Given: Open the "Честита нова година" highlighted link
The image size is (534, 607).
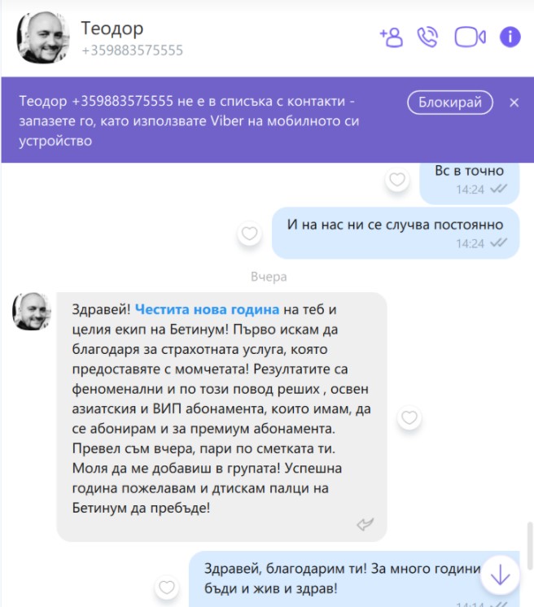Looking at the screenshot, I should point(207,309).
